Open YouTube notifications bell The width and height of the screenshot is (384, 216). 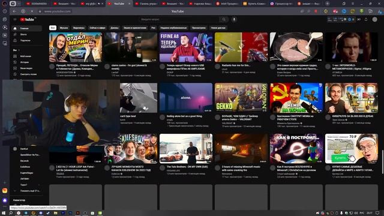pyautogui.click(x=366, y=19)
